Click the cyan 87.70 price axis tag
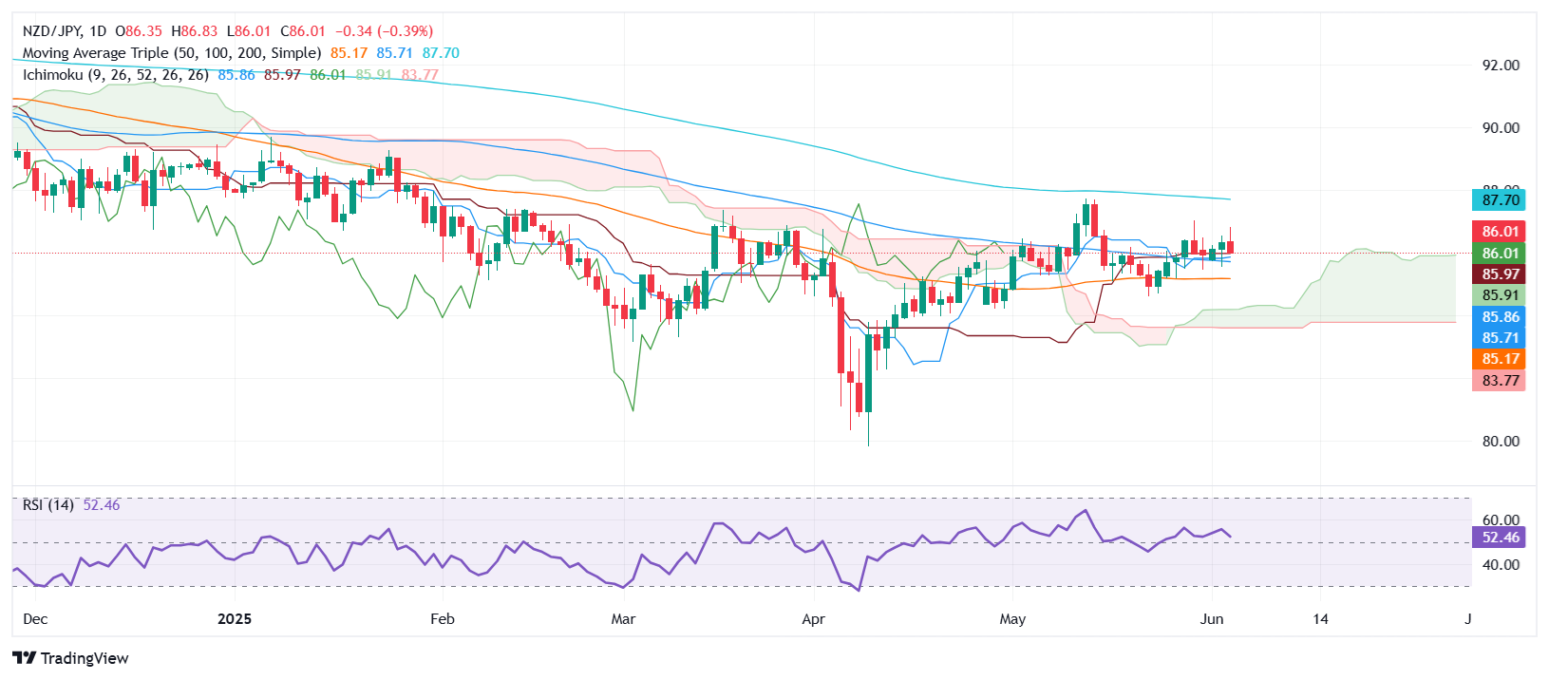This screenshot has width=1549, height=680. point(1500,199)
